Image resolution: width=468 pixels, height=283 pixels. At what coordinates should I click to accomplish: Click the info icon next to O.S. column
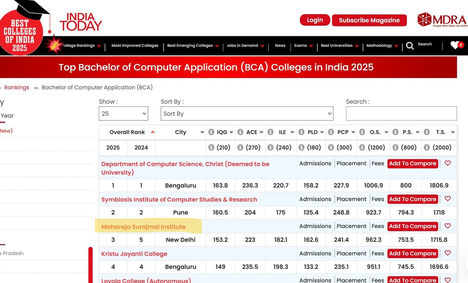(362, 132)
